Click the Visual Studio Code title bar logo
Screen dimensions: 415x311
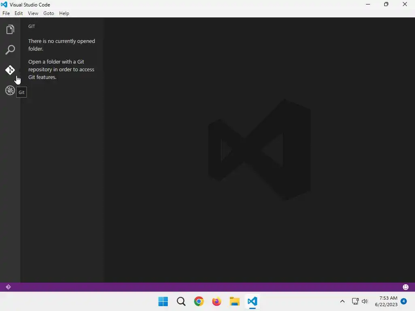pos(4,4)
